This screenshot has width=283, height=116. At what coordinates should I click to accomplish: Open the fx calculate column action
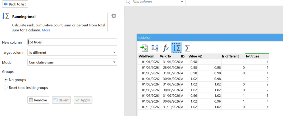click(x=166, y=48)
